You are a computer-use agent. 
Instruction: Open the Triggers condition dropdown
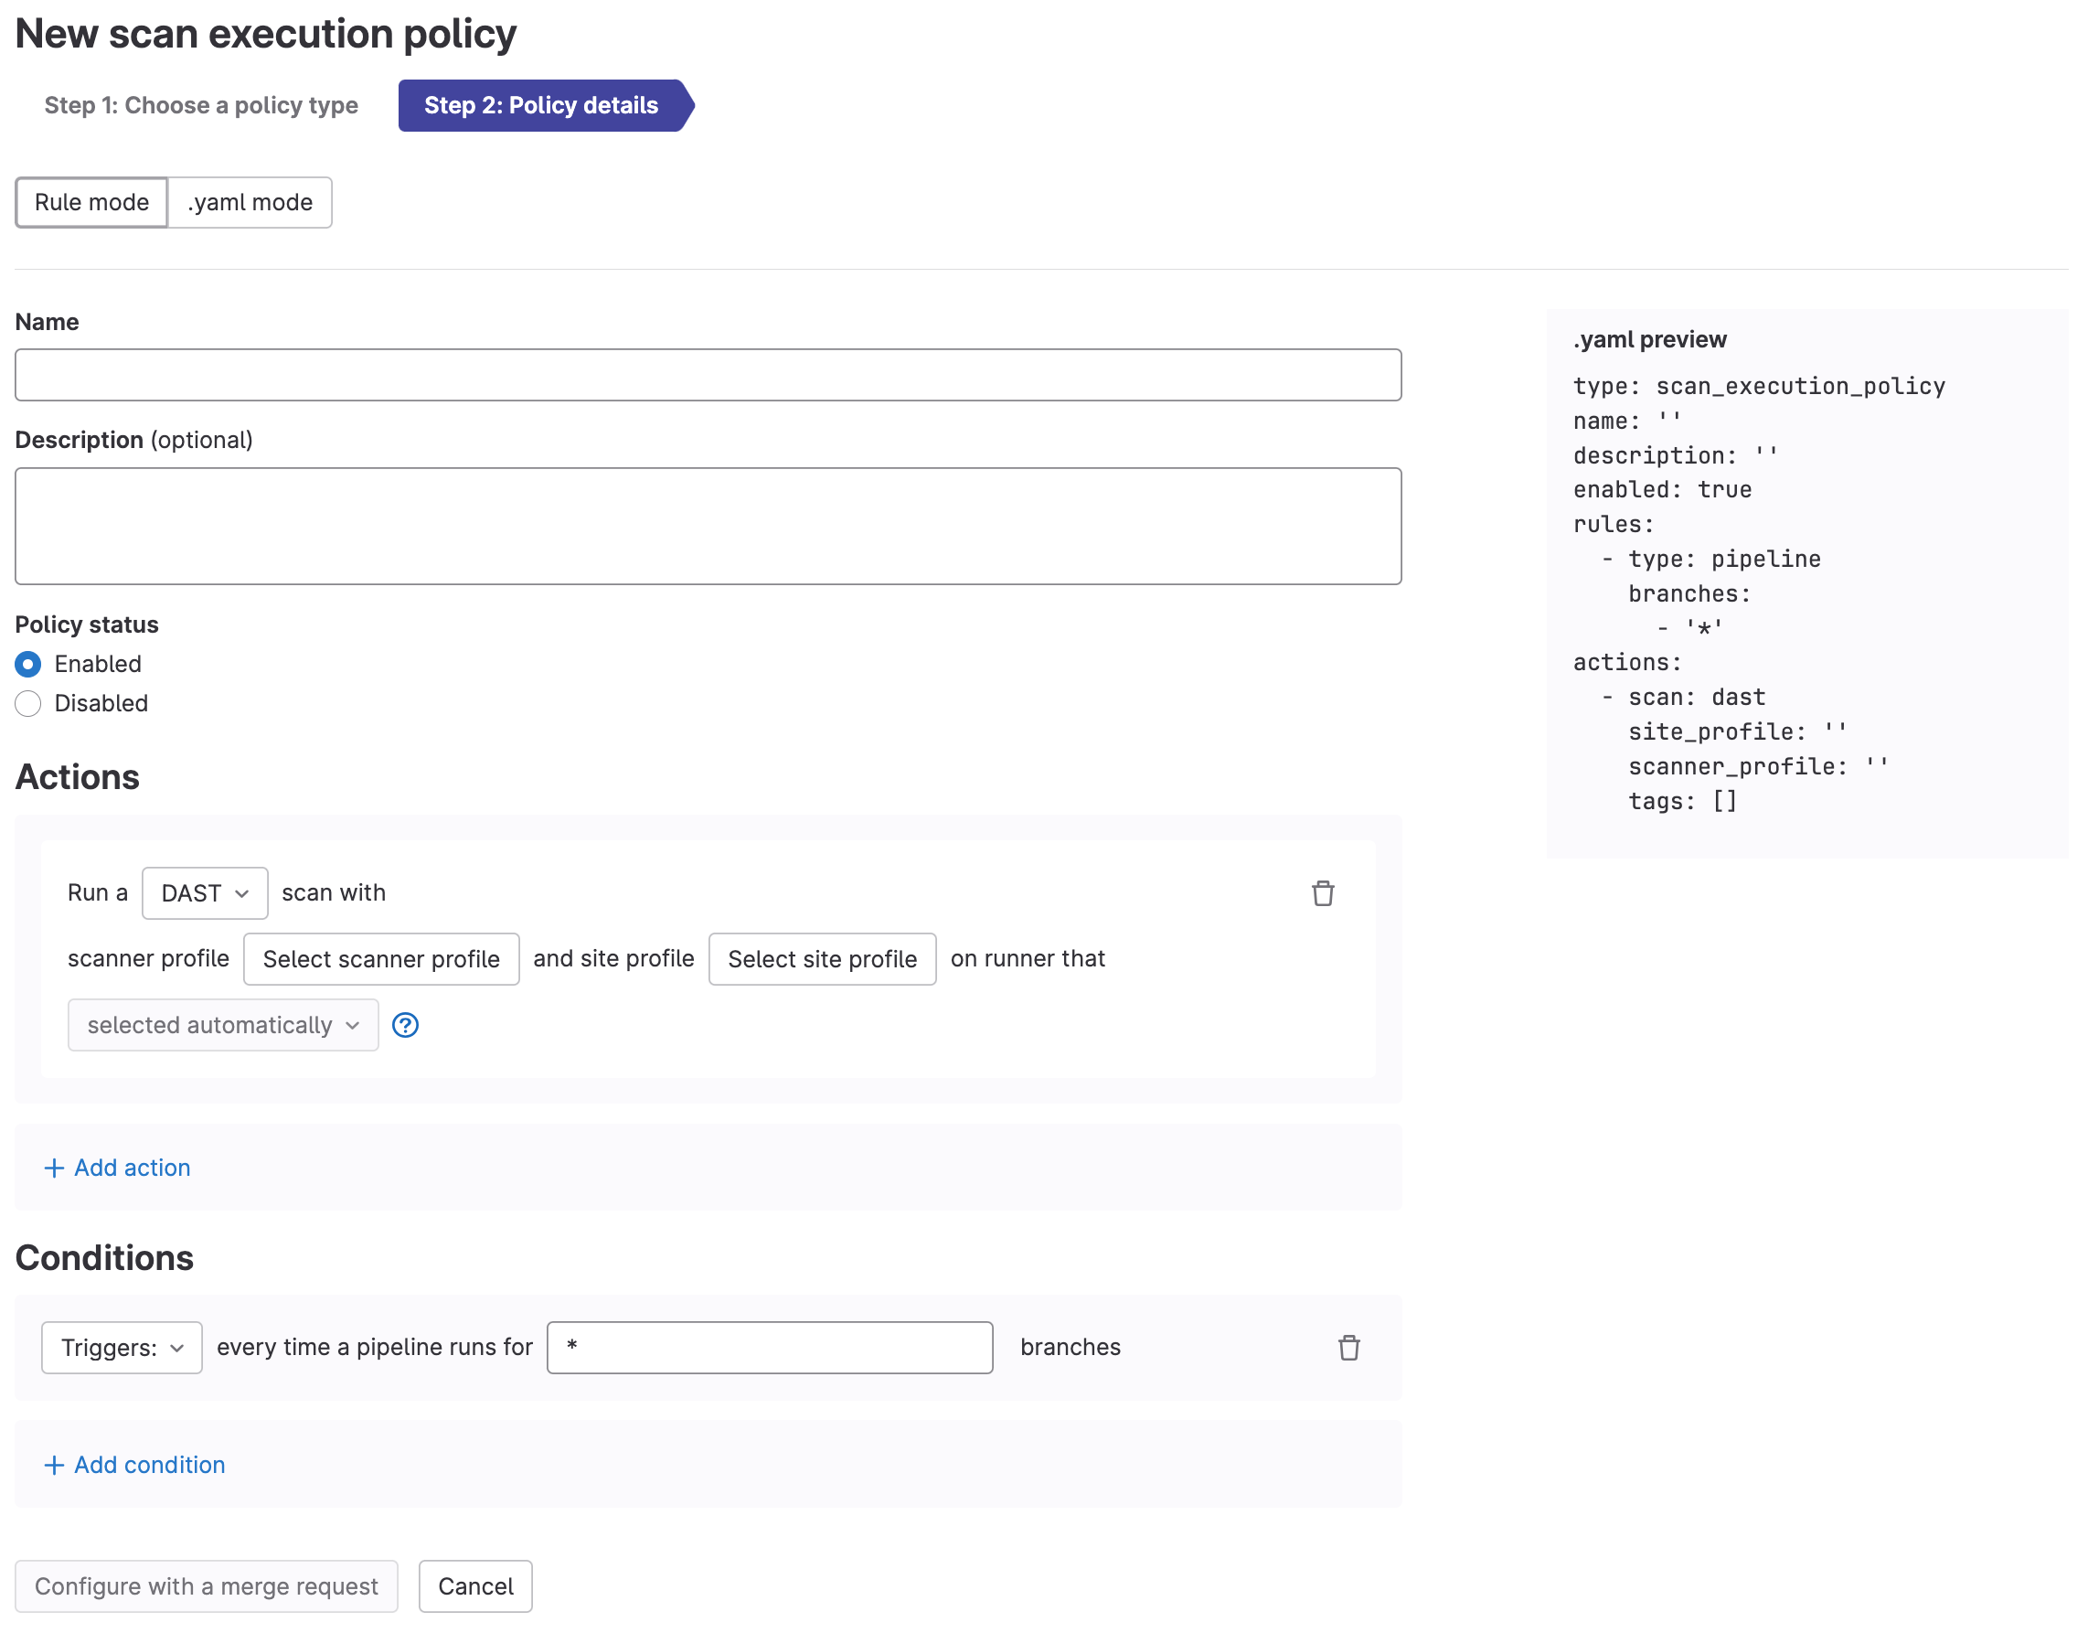click(122, 1347)
